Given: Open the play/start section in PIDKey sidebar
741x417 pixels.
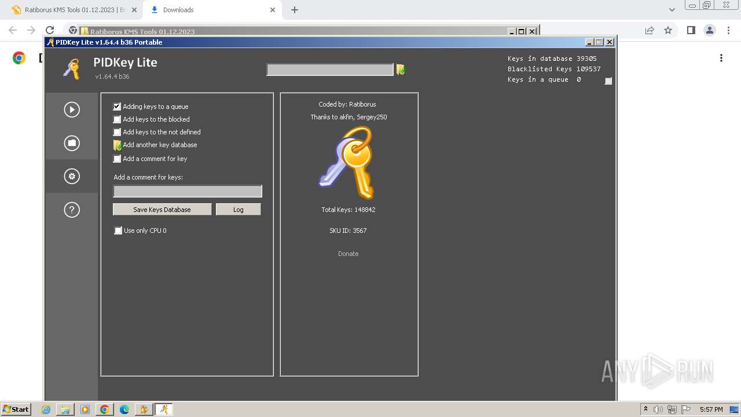Looking at the screenshot, I should coord(72,109).
